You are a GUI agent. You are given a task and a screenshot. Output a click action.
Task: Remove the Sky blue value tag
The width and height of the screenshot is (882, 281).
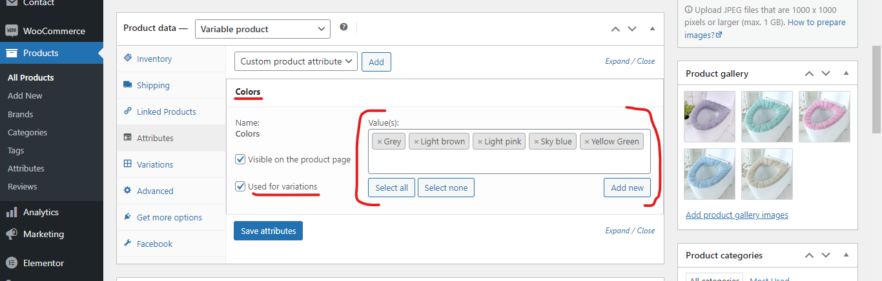[536, 142]
